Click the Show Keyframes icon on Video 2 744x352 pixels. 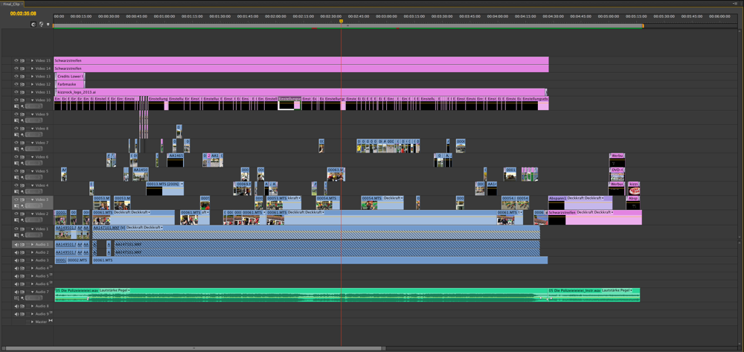click(x=23, y=220)
